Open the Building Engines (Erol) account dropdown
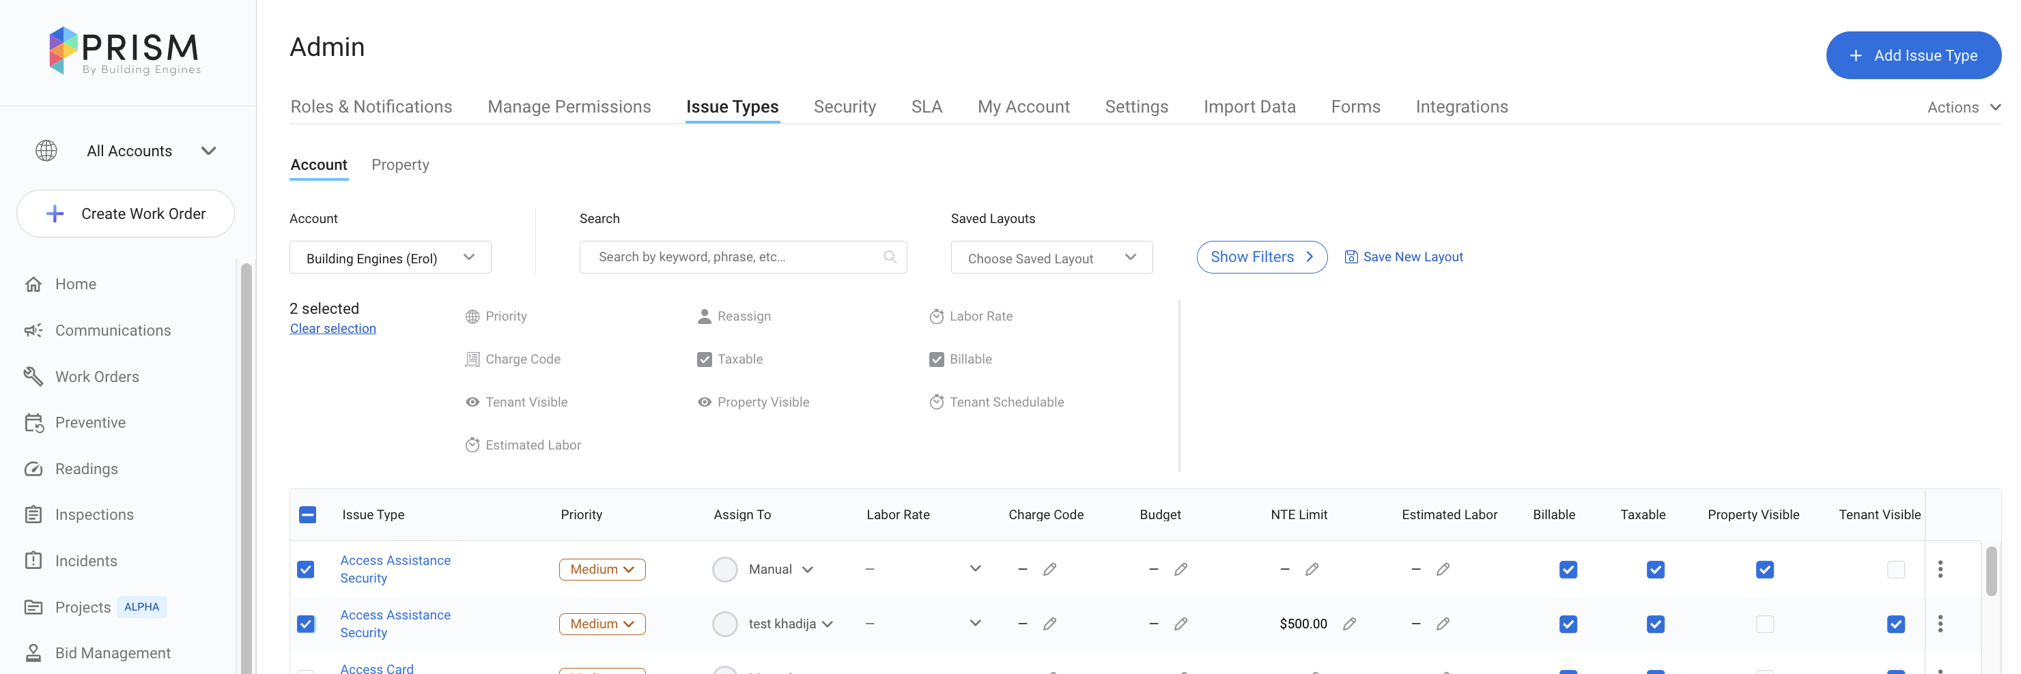The width and height of the screenshot is (2021, 674). (390, 257)
